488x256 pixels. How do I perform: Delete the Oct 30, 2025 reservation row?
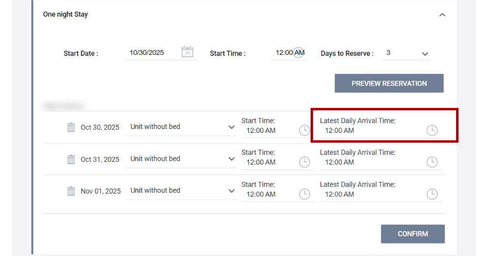[71, 128]
